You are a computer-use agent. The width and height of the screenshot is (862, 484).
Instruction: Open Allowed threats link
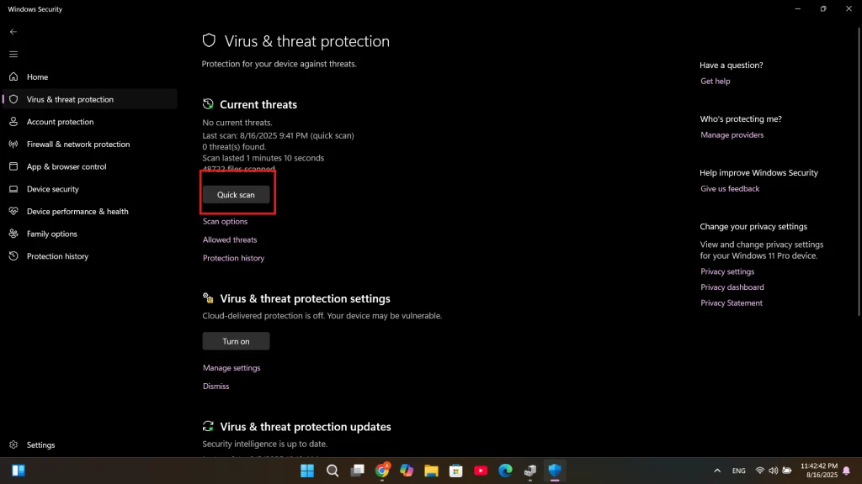pos(230,240)
